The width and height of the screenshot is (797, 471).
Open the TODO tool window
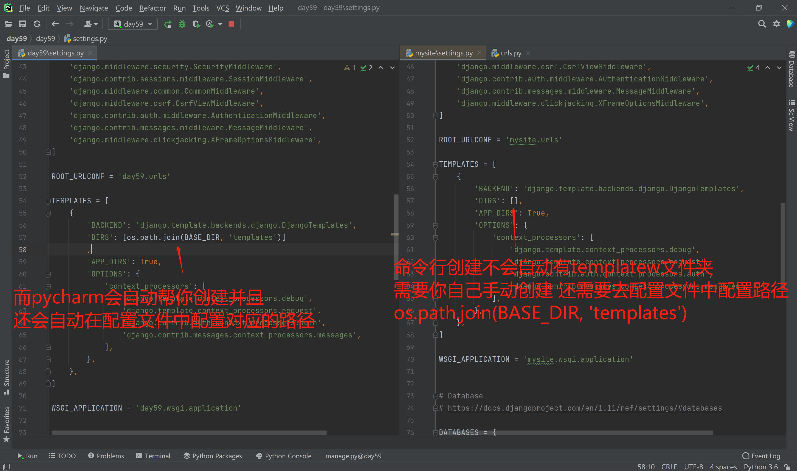coord(63,456)
